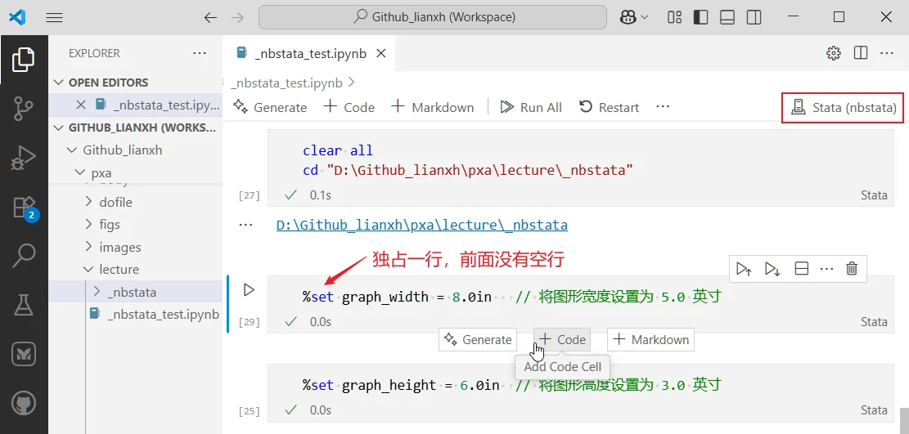Open the Testing flask view
The width and height of the screenshot is (909, 434).
coord(24,305)
